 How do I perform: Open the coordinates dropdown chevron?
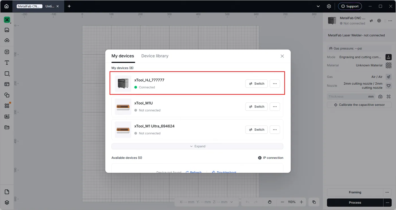click(232, 202)
